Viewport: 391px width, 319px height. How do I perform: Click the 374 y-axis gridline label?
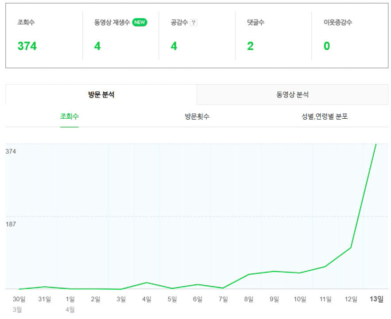click(11, 152)
